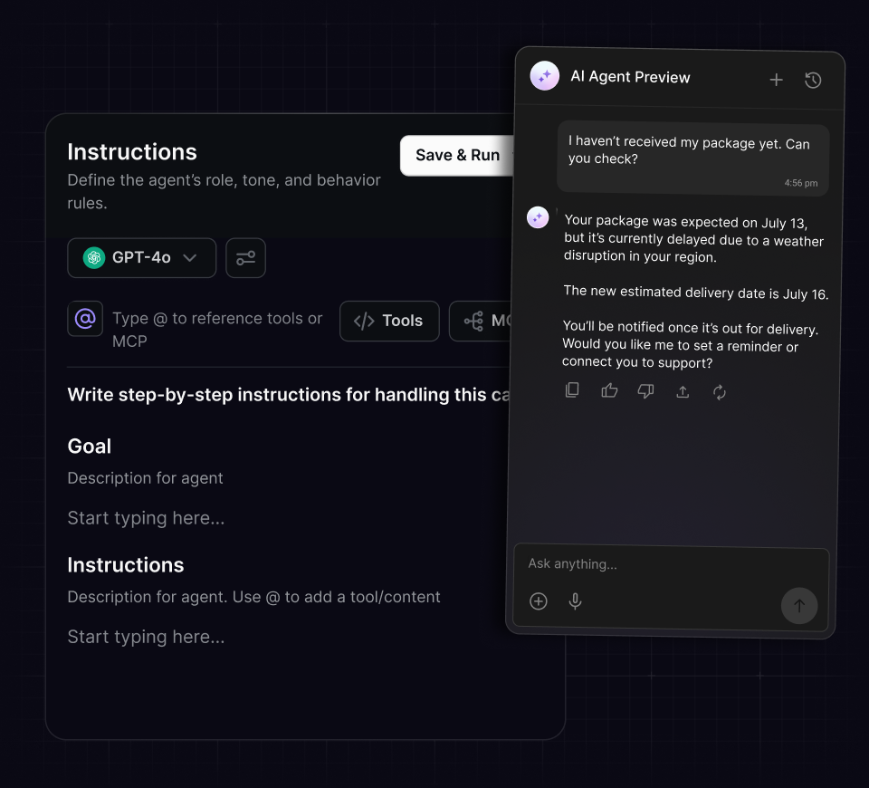Click the @ mention icon
The image size is (869, 788).
coord(85,318)
